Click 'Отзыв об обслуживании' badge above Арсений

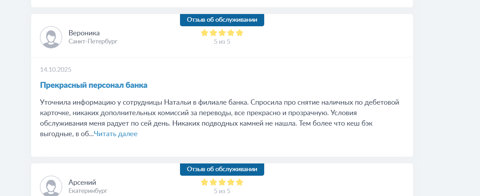pos(222,169)
